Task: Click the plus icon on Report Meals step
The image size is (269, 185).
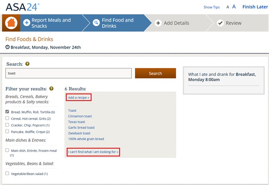Action: pos(27,23)
